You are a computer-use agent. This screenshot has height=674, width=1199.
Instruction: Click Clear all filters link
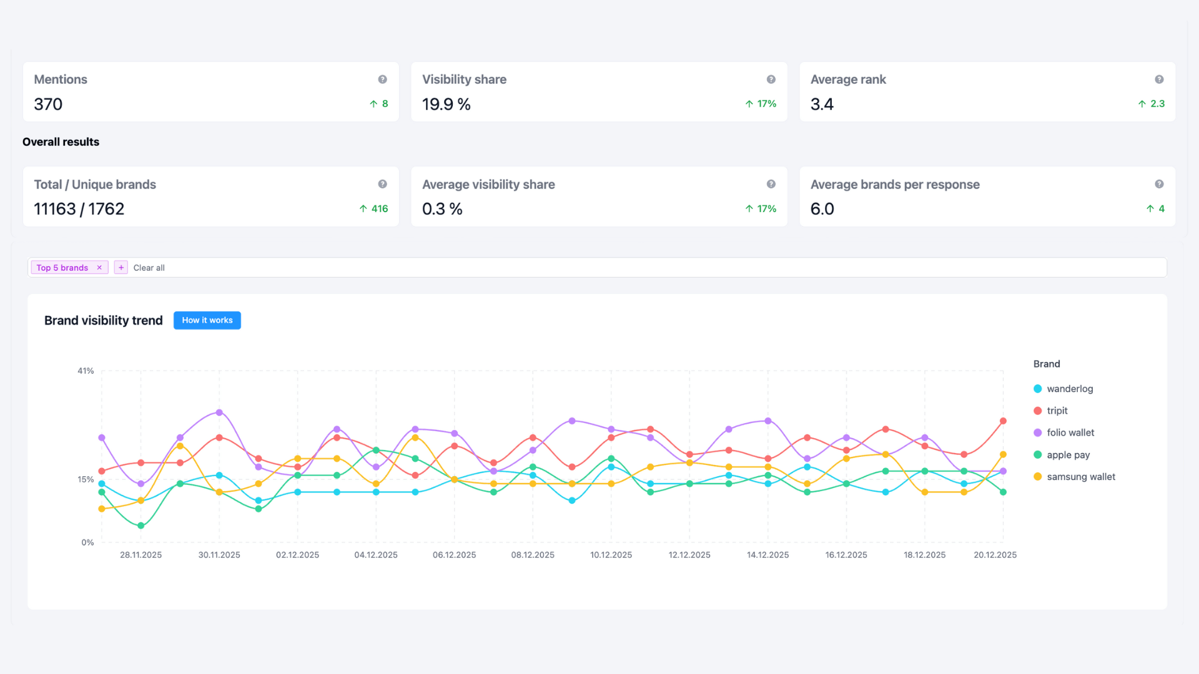point(149,268)
